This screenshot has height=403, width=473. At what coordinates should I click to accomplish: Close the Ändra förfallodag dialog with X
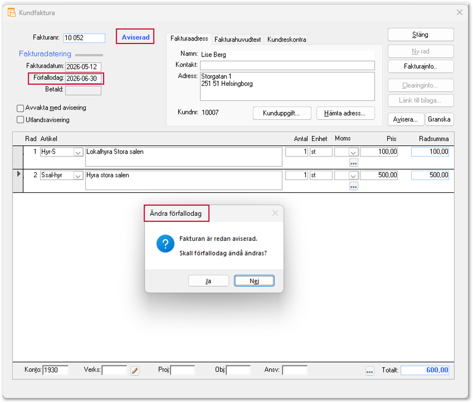pyautogui.click(x=275, y=213)
